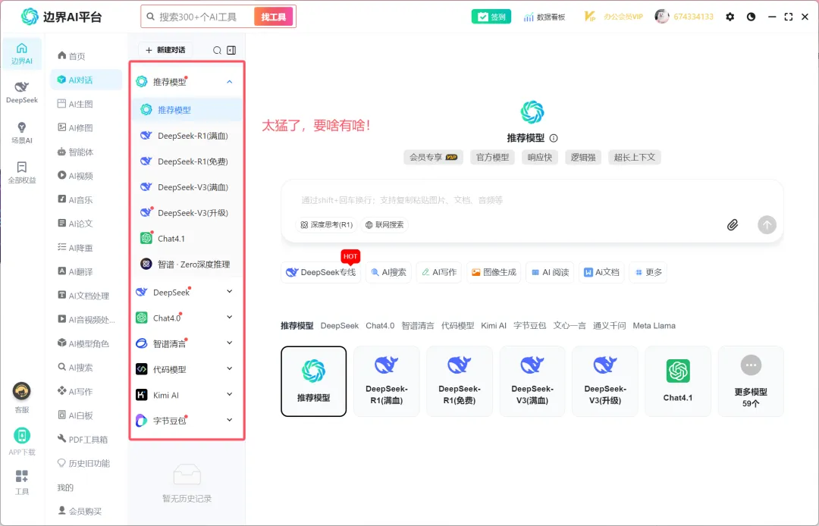
Task: Expand the 代码模型 group
Action: 229,368
